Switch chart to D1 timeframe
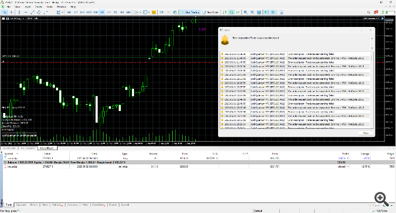The width and height of the screenshot is (396, 213). point(115,12)
